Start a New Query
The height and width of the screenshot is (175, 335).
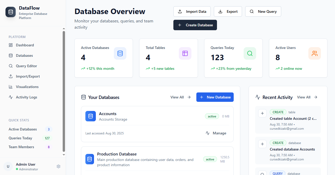(x=263, y=11)
